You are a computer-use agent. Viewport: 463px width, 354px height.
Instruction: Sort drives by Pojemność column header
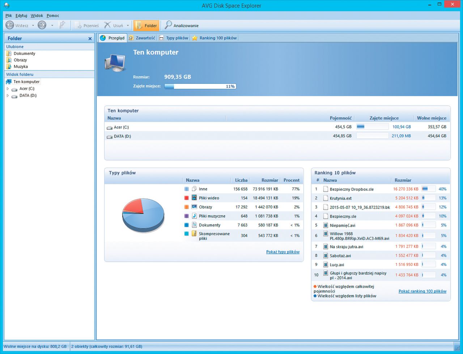point(340,118)
